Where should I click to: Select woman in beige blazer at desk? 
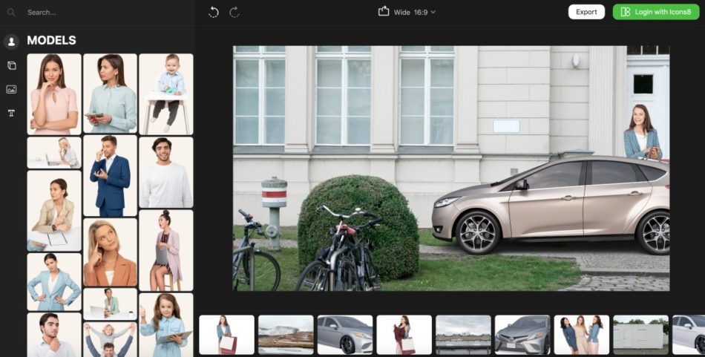pos(54,211)
